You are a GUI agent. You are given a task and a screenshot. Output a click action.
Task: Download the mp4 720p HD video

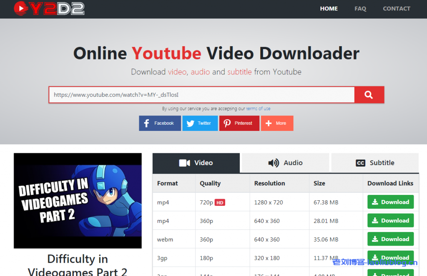tap(390, 202)
